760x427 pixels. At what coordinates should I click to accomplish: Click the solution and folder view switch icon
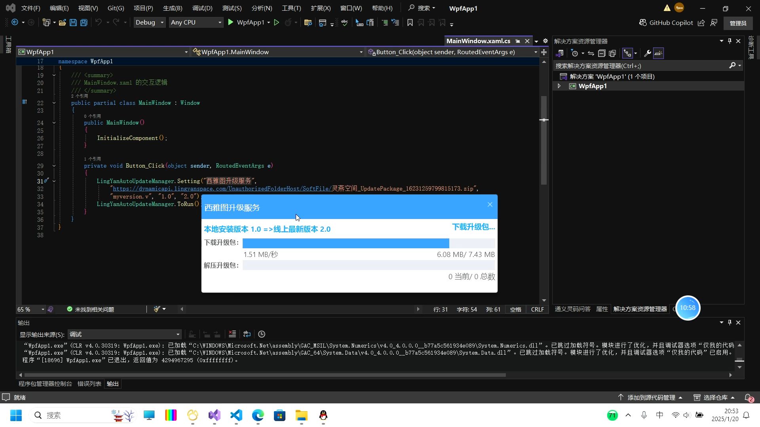click(559, 53)
